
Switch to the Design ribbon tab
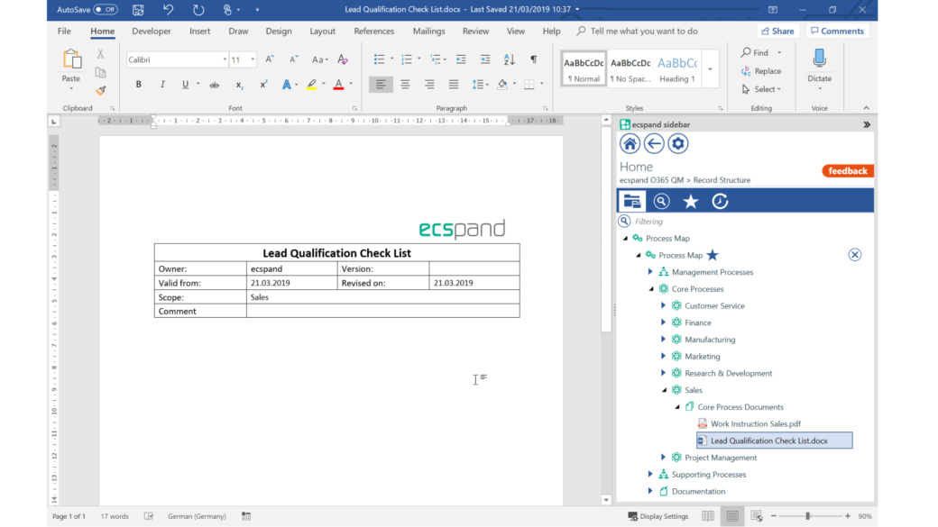click(279, 31)
